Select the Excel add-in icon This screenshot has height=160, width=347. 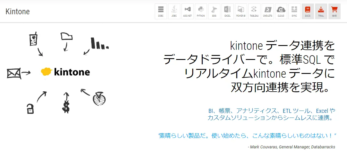[x=227, y=11]
